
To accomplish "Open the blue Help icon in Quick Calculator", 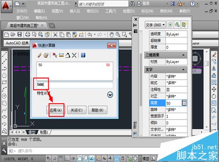I will (x=83, y=55).
